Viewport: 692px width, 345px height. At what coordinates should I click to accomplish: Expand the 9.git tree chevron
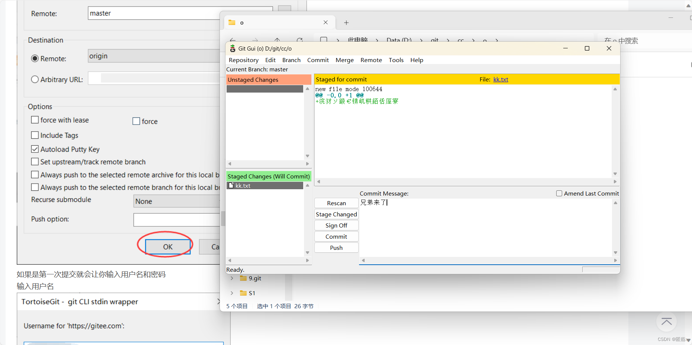232,278
